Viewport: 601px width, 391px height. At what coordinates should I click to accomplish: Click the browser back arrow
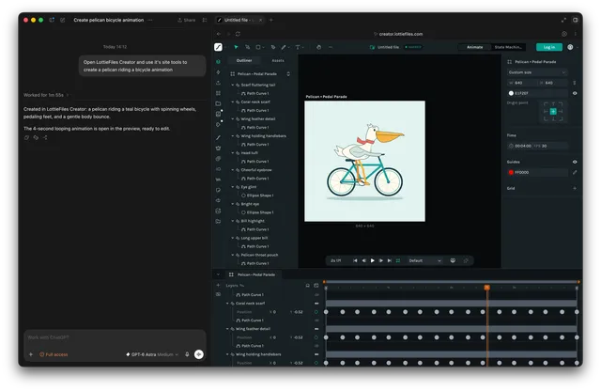click(219, 34)
